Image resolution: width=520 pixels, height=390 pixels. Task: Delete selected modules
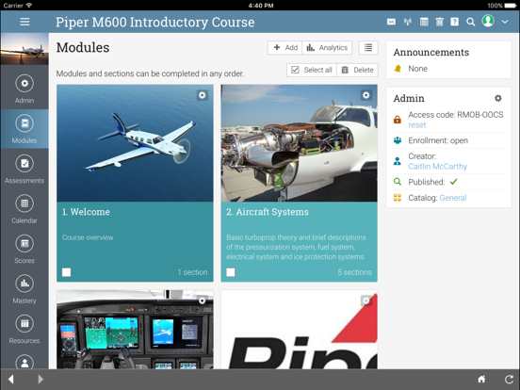(x=358, y=70)
